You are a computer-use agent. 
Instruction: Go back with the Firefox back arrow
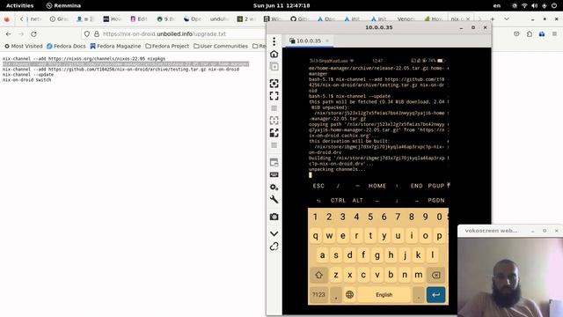pyautogui.click(x=8, y=33)
